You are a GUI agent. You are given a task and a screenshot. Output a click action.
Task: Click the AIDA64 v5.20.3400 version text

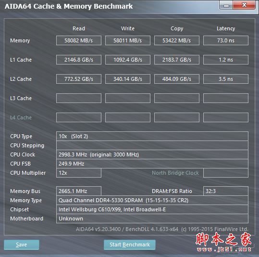(162, 229)
